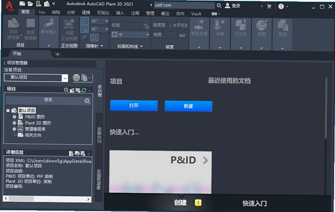The height and width of the screenshot is (212, 335).
Task: Open the P&ID quick start card
Action: pos(160,172)
